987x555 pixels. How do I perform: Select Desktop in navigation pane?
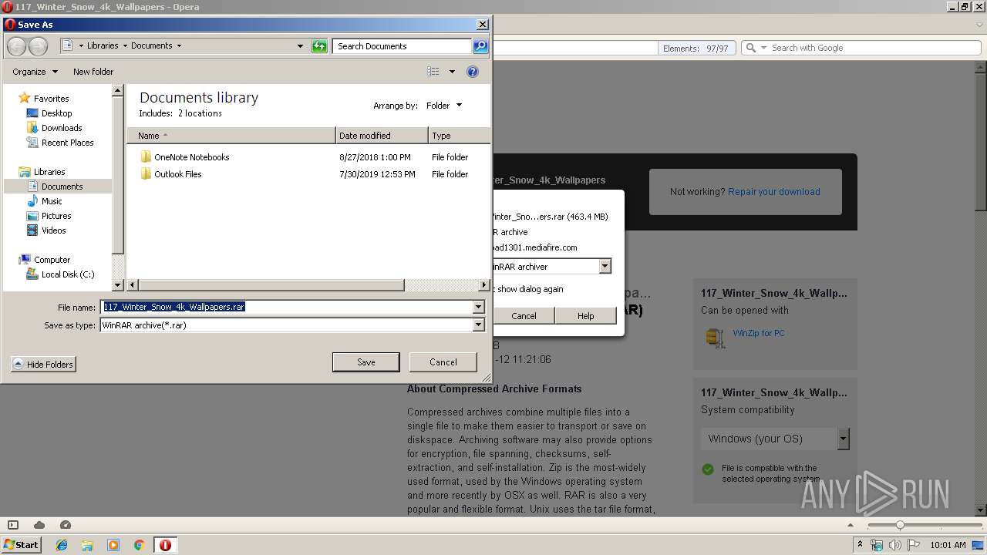[x=49, y=113]
